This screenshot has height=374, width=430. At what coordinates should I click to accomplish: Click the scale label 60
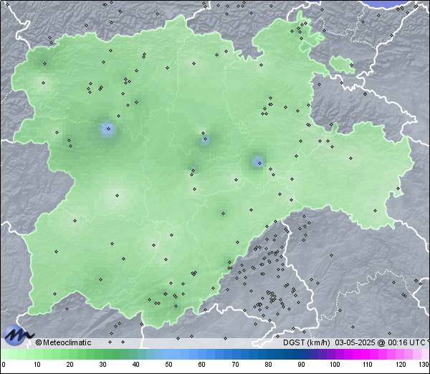[x=202, y=365]
